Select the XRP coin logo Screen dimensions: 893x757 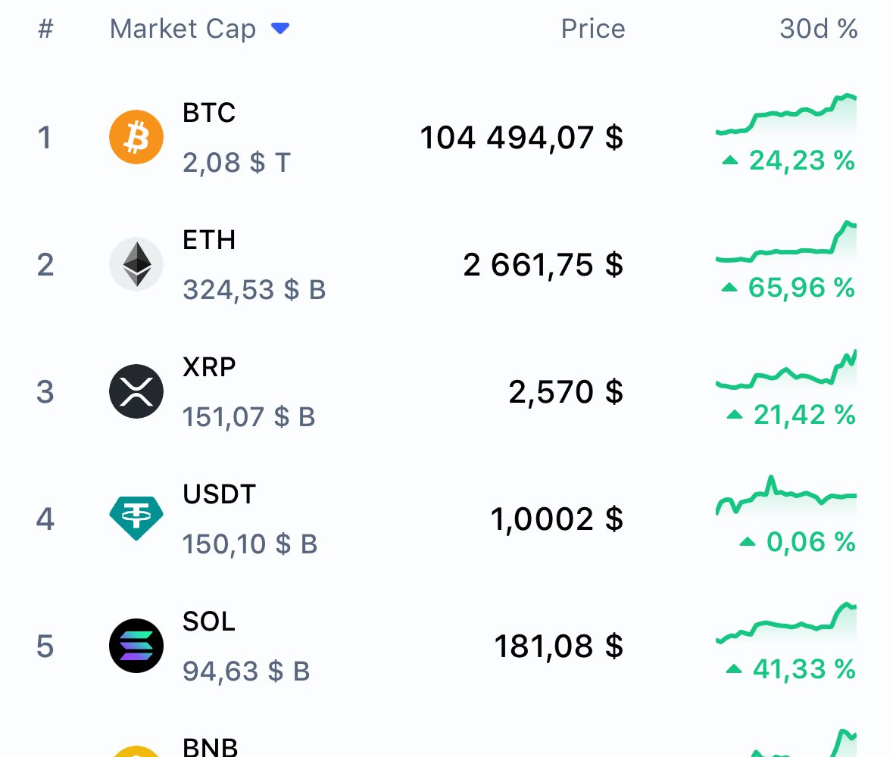(x=136, y=391)
